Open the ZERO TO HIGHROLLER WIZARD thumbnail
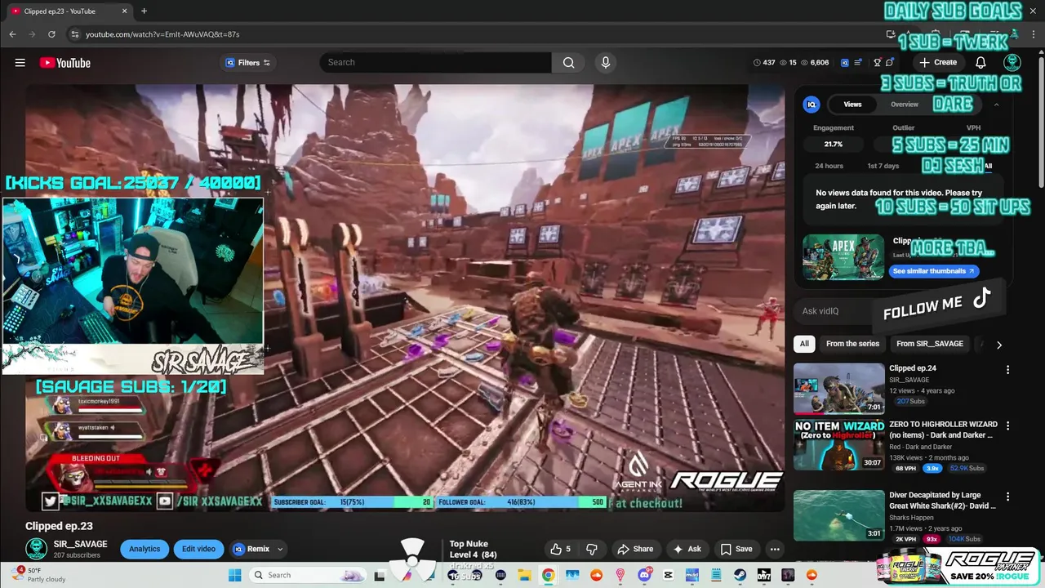 tap(838, 445)
